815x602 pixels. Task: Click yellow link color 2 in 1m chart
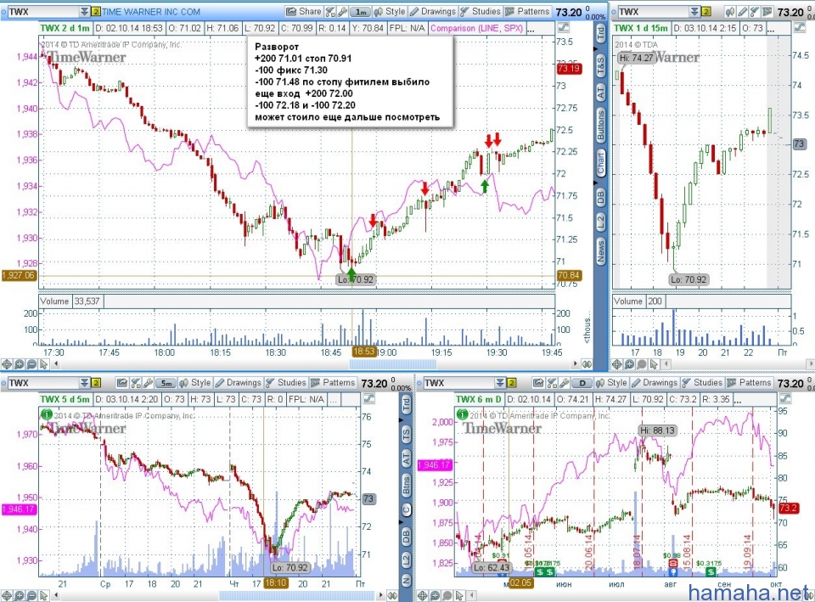[x=96, y=11]
